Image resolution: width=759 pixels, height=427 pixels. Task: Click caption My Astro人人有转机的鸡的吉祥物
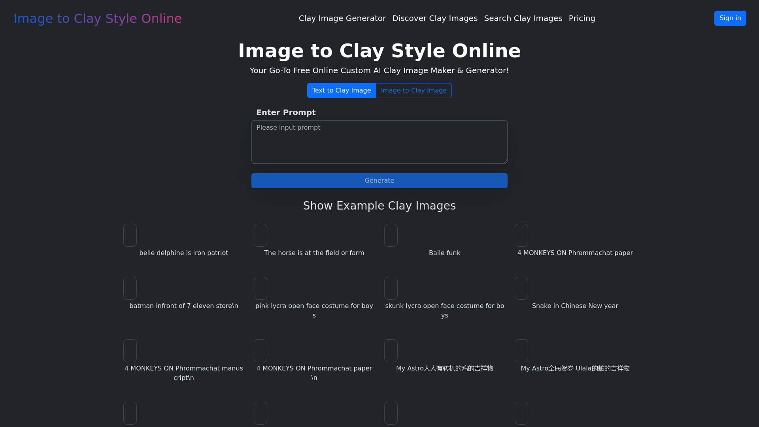(445, 368)
